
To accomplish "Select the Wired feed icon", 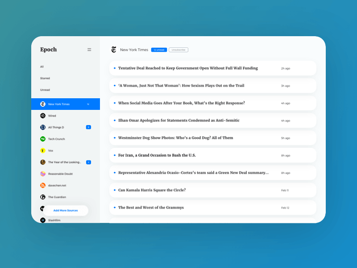I will [42, 115].
